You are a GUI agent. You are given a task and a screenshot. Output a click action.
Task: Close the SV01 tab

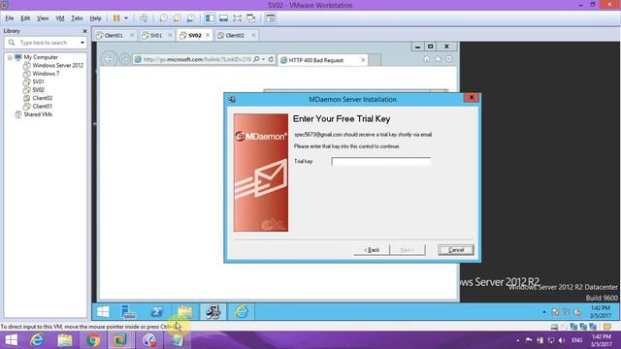(x=171, y=35)
